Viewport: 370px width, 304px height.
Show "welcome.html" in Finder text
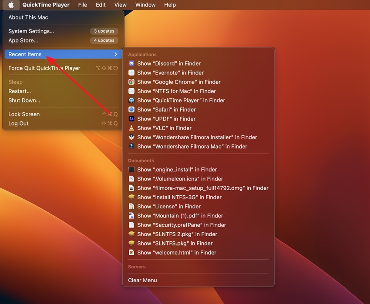point(177,252)
